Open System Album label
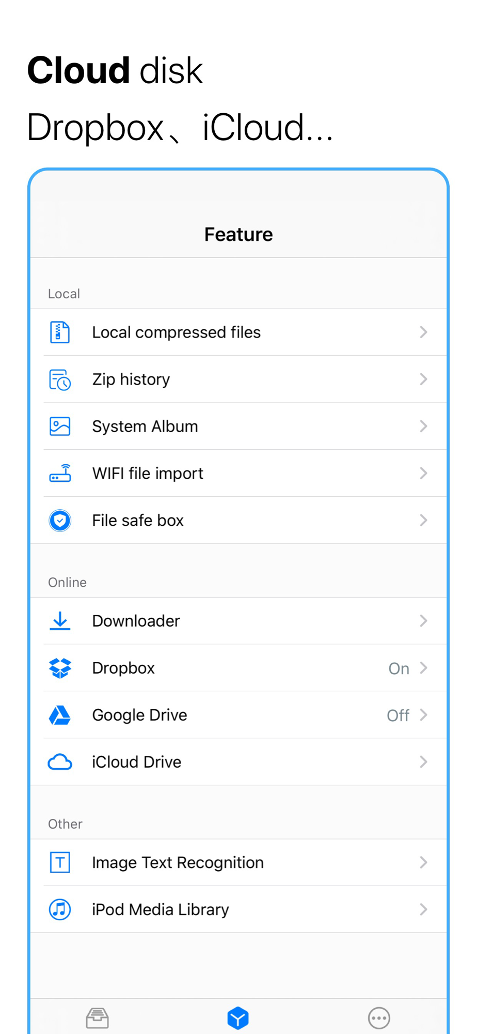Image resolution: width=477 pixels, height=1034 pixels. tap(145, 427)
